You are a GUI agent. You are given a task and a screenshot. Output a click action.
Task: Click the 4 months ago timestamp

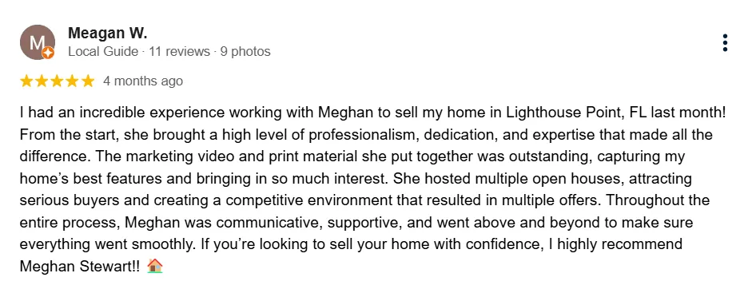143,81
